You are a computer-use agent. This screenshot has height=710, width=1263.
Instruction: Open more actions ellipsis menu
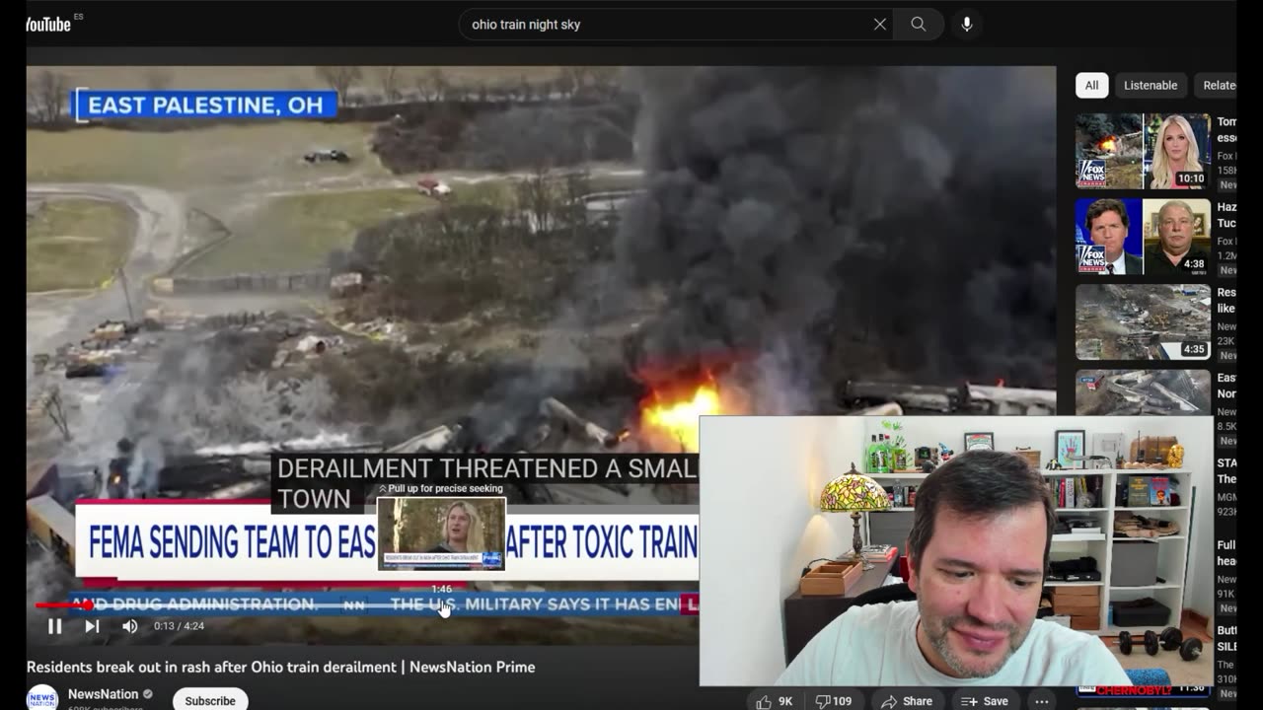point(1042,701)
